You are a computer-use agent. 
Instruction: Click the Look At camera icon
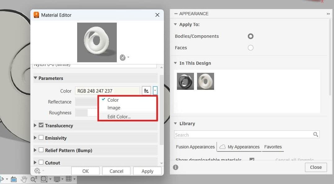click(x=14, y=179)
